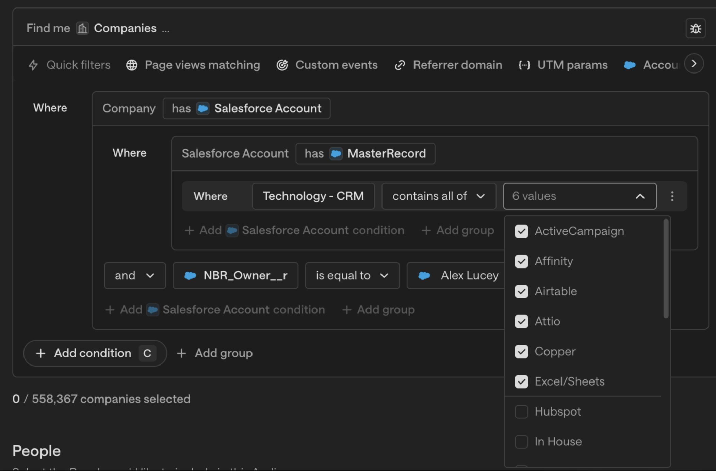This screenshot has width=716, height=471.
Task: Check the Hubspot checkbox
Action: tap(521, 412)
